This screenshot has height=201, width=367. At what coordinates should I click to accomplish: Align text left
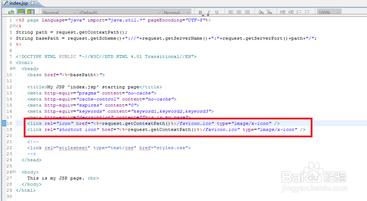coord(231,12)
